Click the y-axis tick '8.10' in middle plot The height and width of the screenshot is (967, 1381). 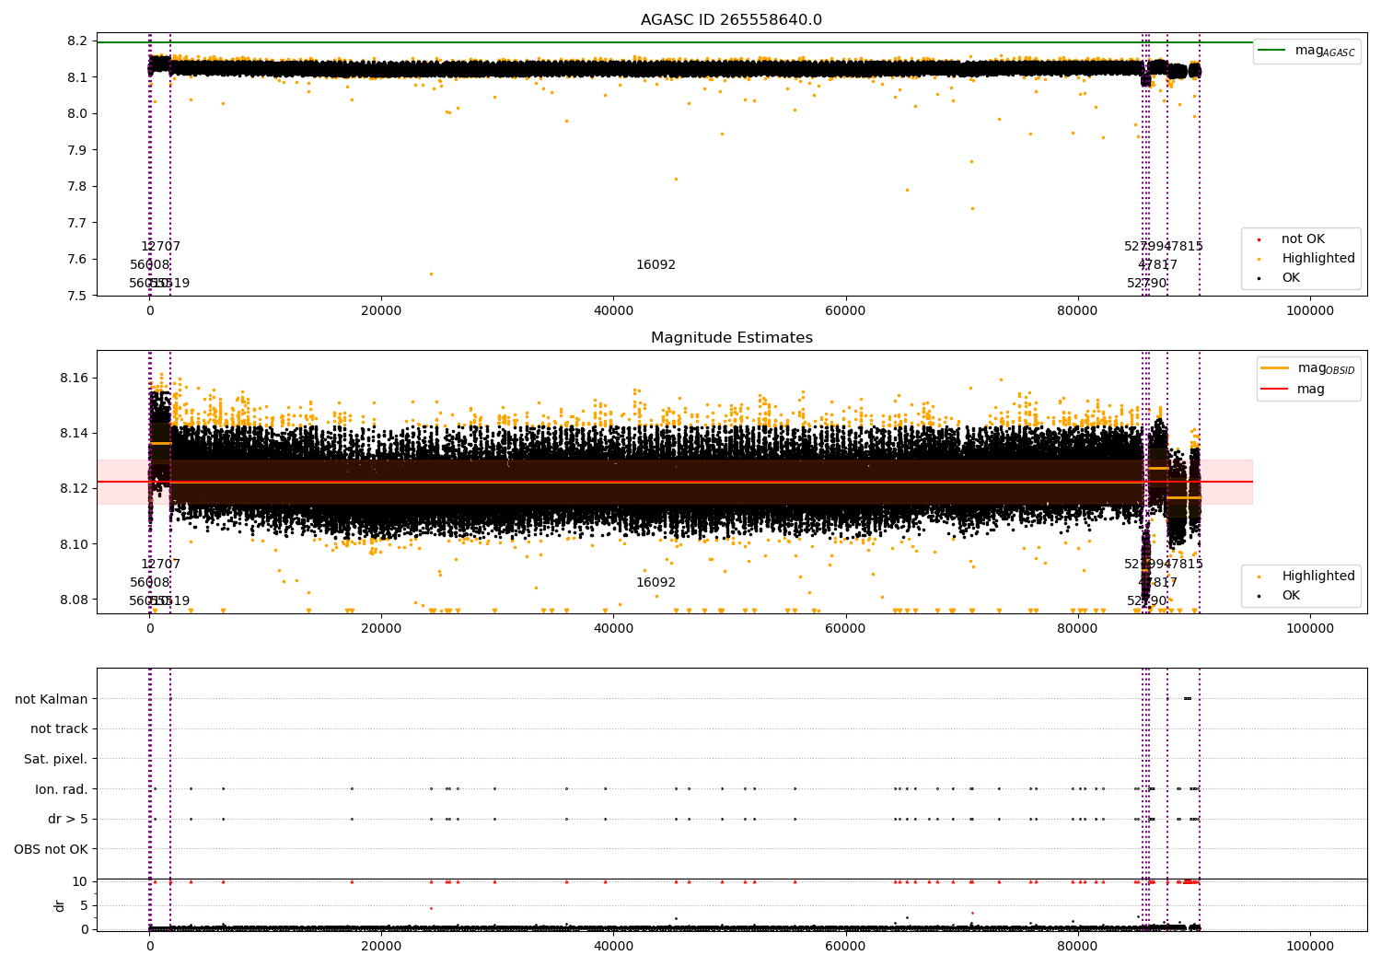point(74,544)
